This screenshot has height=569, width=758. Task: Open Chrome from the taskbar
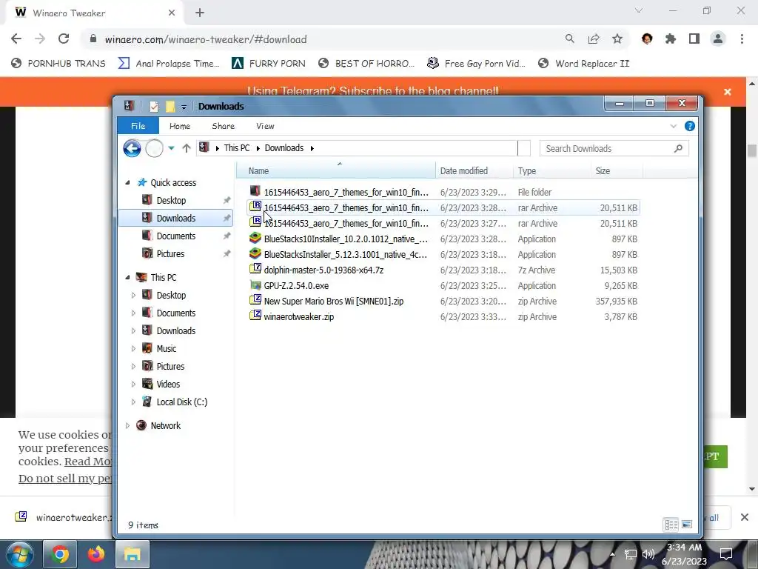pos(60,554)
